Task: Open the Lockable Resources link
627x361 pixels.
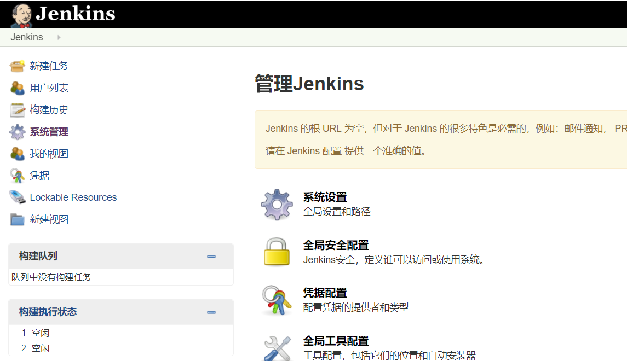Action: [73, 197]
